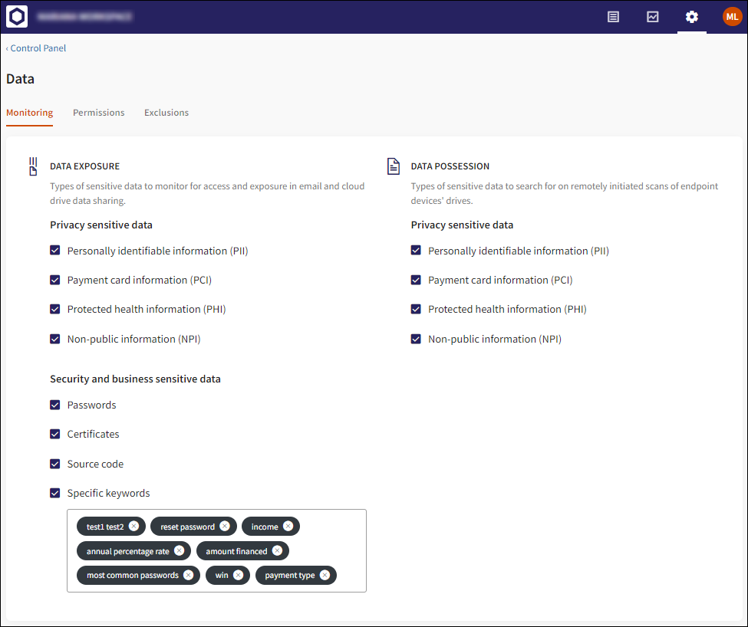The height and width of the screenshot is (627, 748).
Task: Select the Monitoring tab
Action: [x=30, y=113]
